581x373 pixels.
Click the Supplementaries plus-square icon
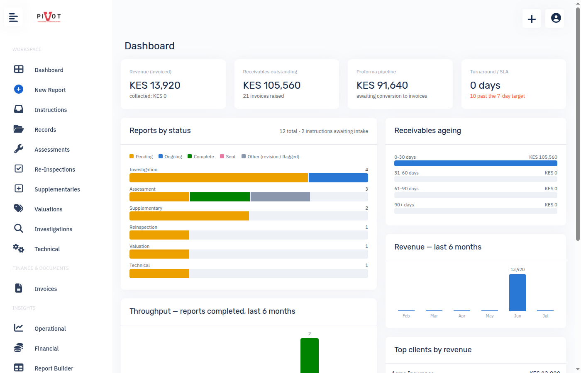pos(19,189)
